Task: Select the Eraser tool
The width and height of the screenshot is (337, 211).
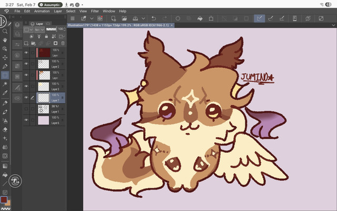Action: pos(5,130)
